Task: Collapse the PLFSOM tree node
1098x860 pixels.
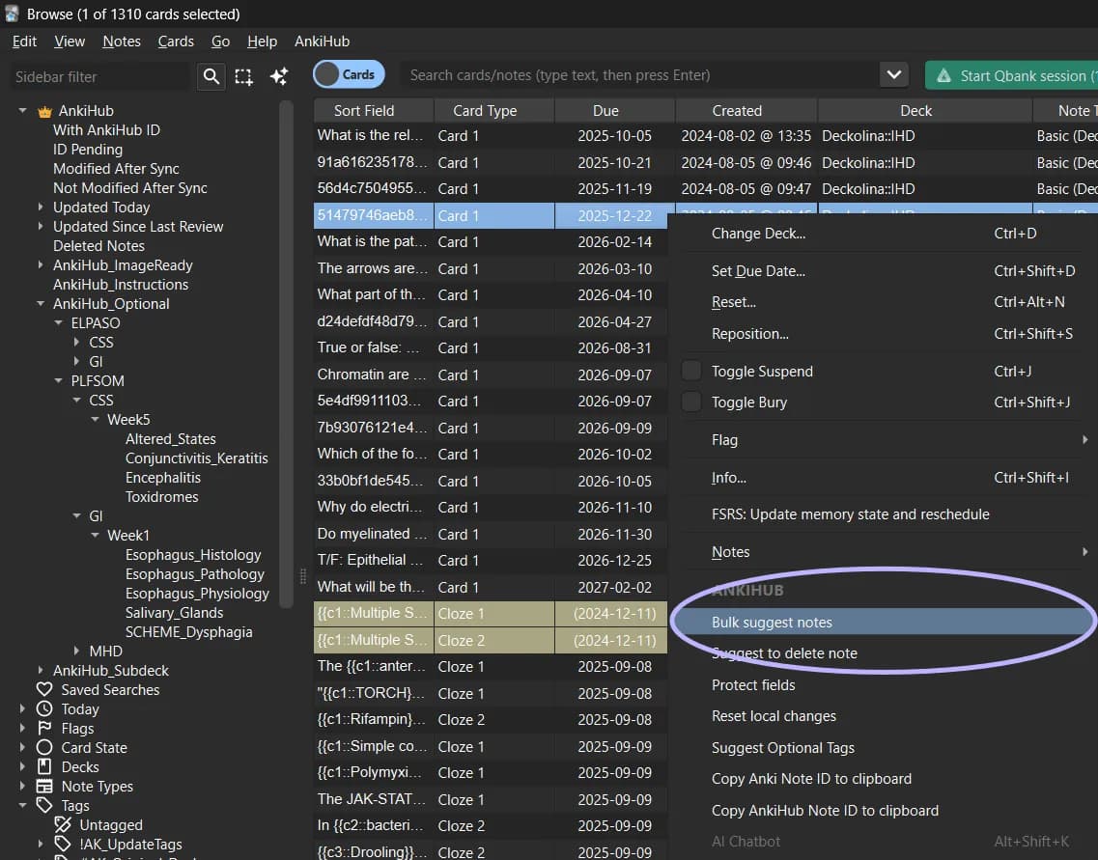Action: (x=58, y=380)
